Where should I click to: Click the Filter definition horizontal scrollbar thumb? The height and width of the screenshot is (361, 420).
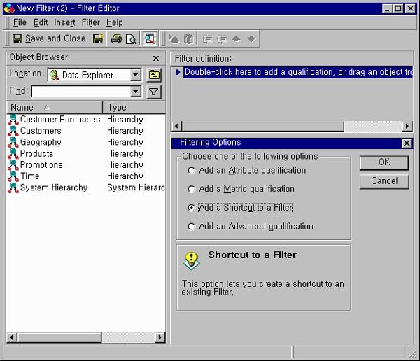click(x=263, y=126)
